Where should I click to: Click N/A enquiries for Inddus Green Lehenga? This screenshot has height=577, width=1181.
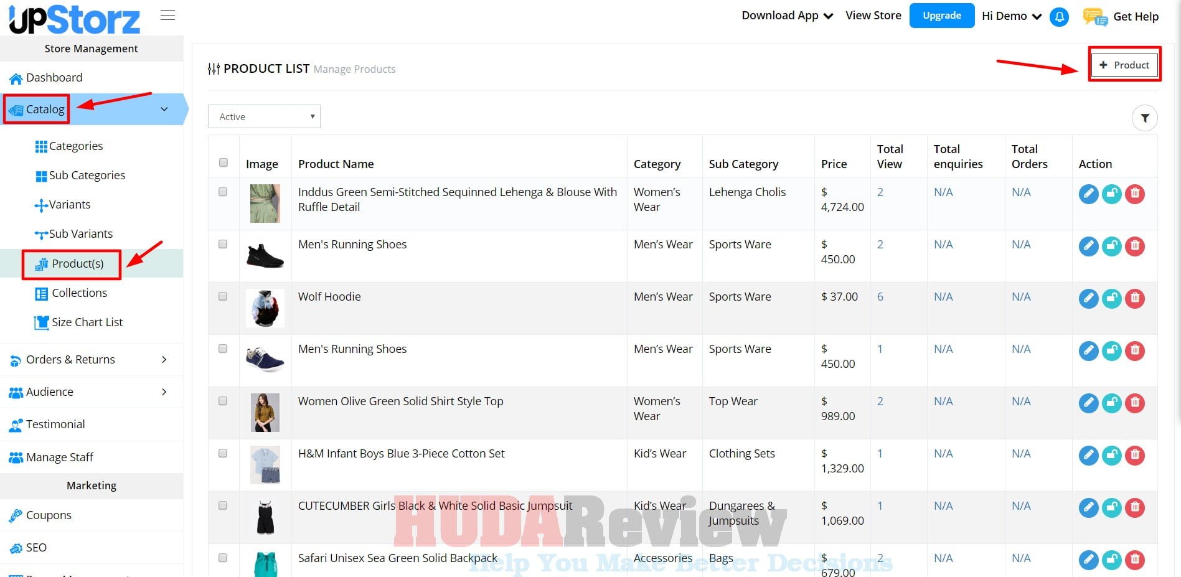tap(943, 192)
